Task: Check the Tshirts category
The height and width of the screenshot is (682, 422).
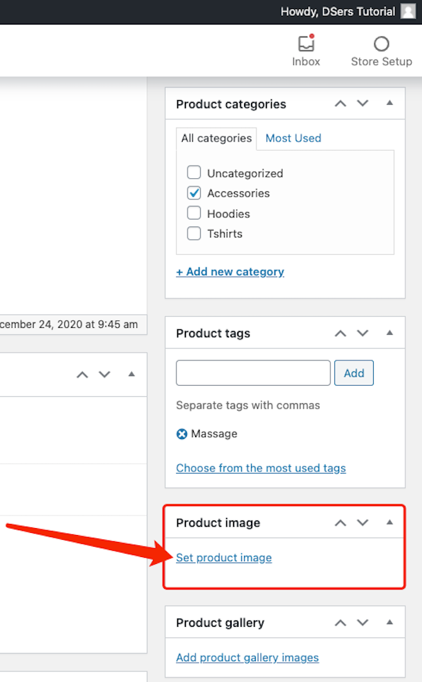Action: (194, 233)
